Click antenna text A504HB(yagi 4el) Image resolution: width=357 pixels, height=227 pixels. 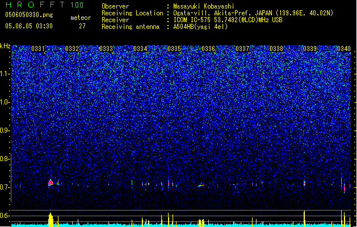click(x=200, y=27)
